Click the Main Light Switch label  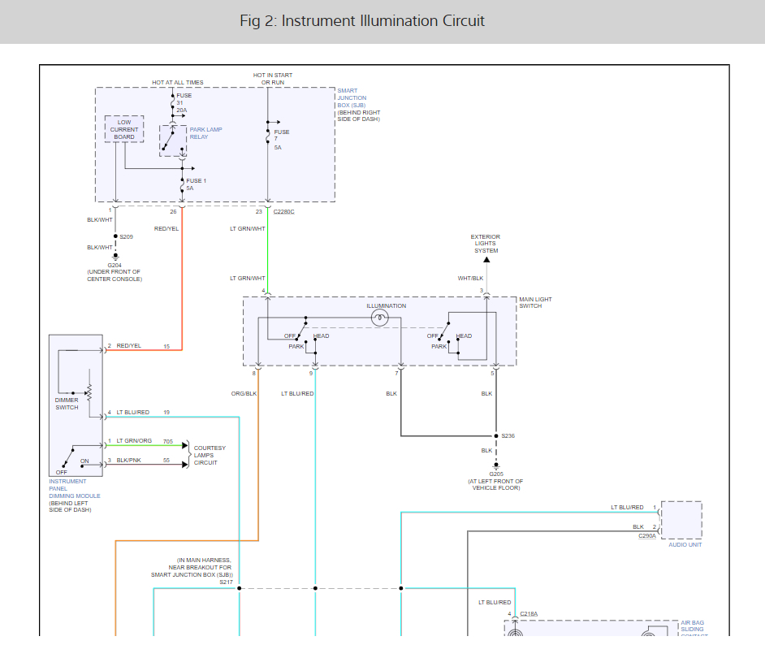click(535, 303)
